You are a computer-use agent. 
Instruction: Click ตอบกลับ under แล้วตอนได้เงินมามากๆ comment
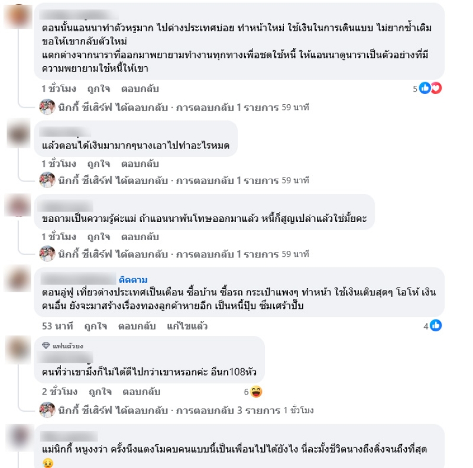tap(140, 163)
